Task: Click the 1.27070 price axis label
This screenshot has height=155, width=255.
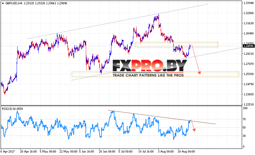Action: coord(249,64)
